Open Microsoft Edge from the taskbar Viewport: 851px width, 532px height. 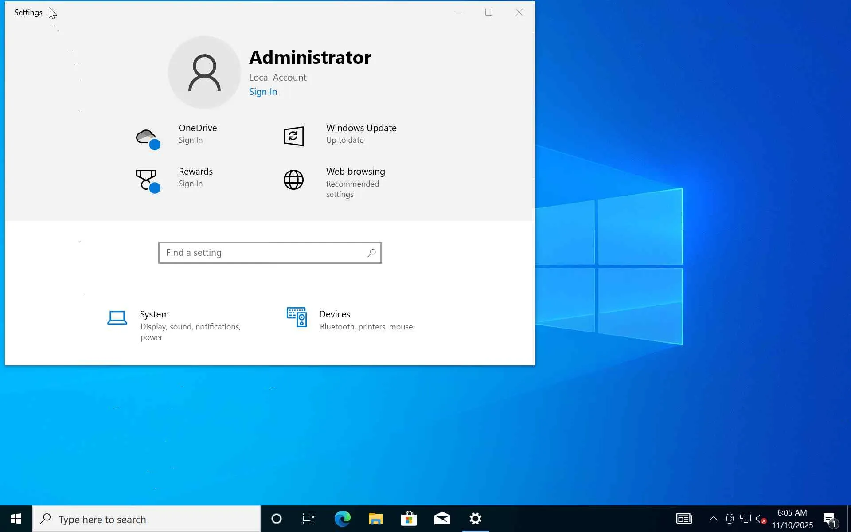point(342,519)
